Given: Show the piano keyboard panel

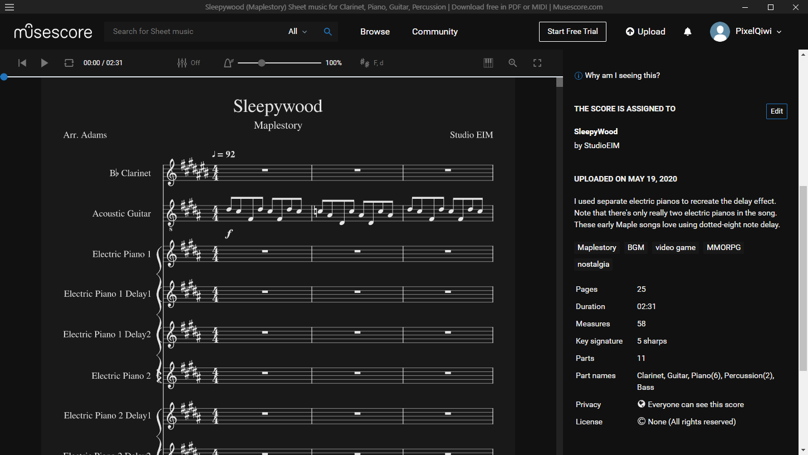Looking at the screenshot, I should pos(488,62).
